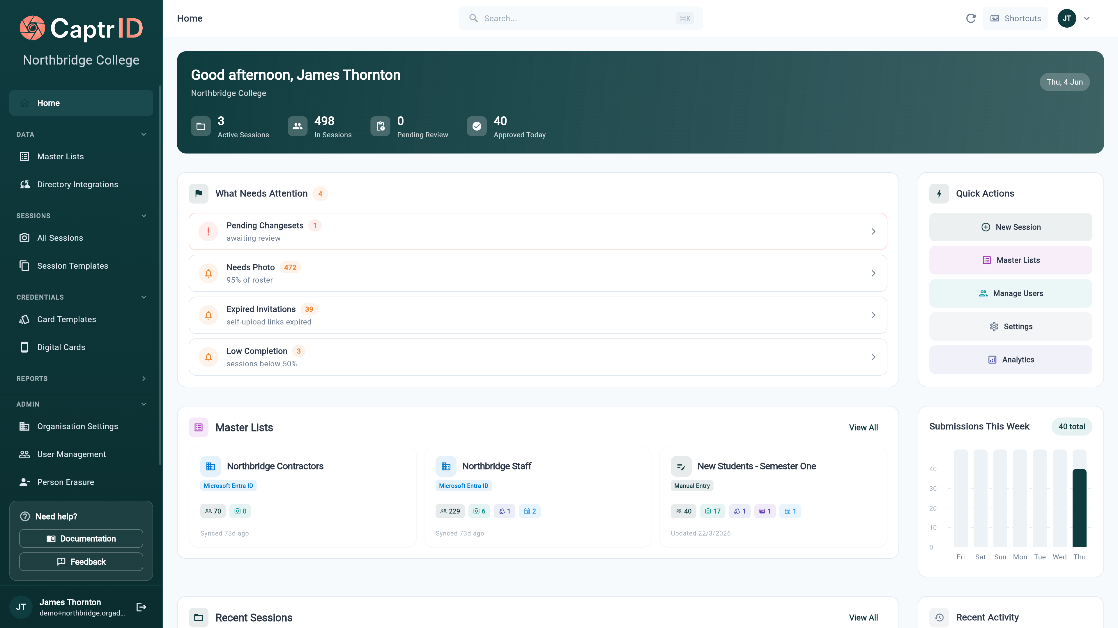
Task: Click the Quick Actions lightning icon
Action: pyautogui.click(x=939, y=193)
